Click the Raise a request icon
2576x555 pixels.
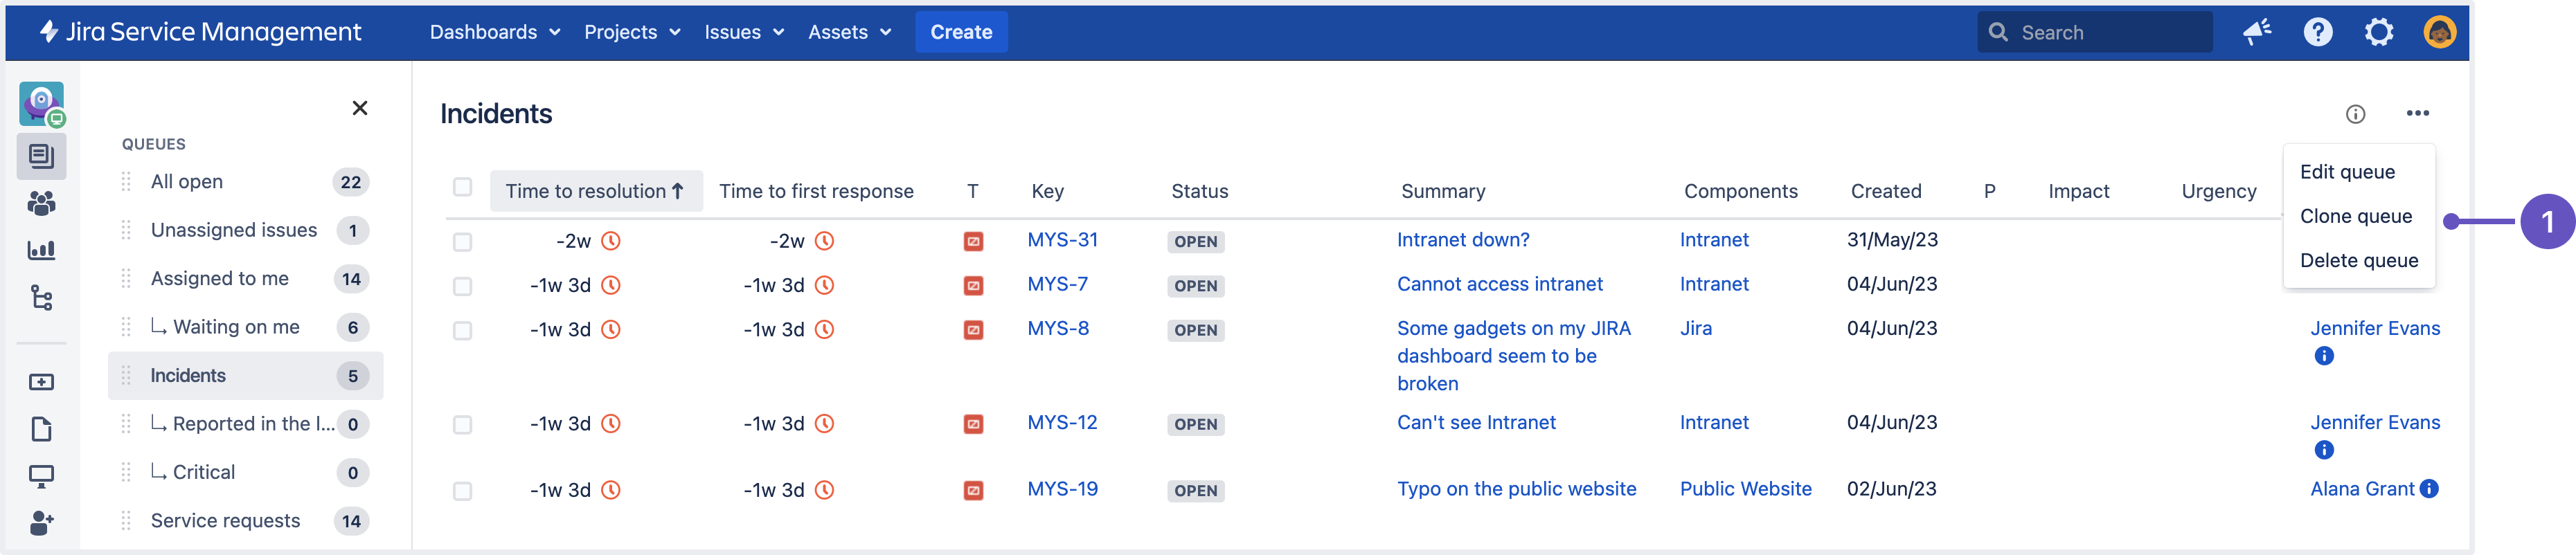[x=41, y=382]
